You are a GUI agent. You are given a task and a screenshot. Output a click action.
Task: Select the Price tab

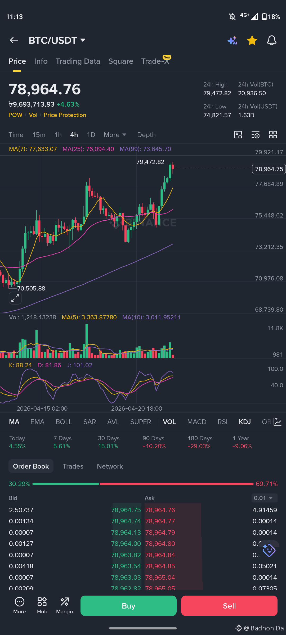point(17,61)
